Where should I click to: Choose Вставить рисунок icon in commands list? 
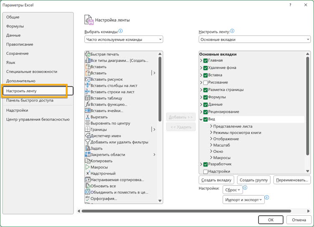click(88, 79)
